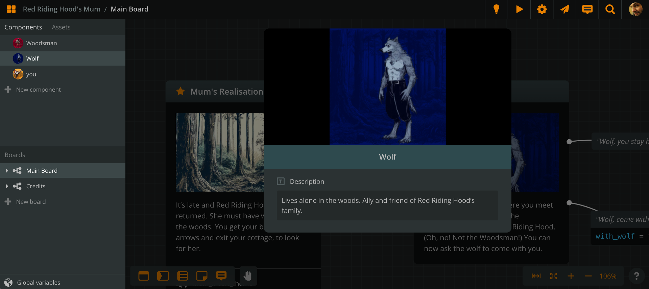The width and height of the screenshot is (649, 289).
Task: Click the Mum's Realisation title
Action: pyautogui.click(x=227, y=92)
